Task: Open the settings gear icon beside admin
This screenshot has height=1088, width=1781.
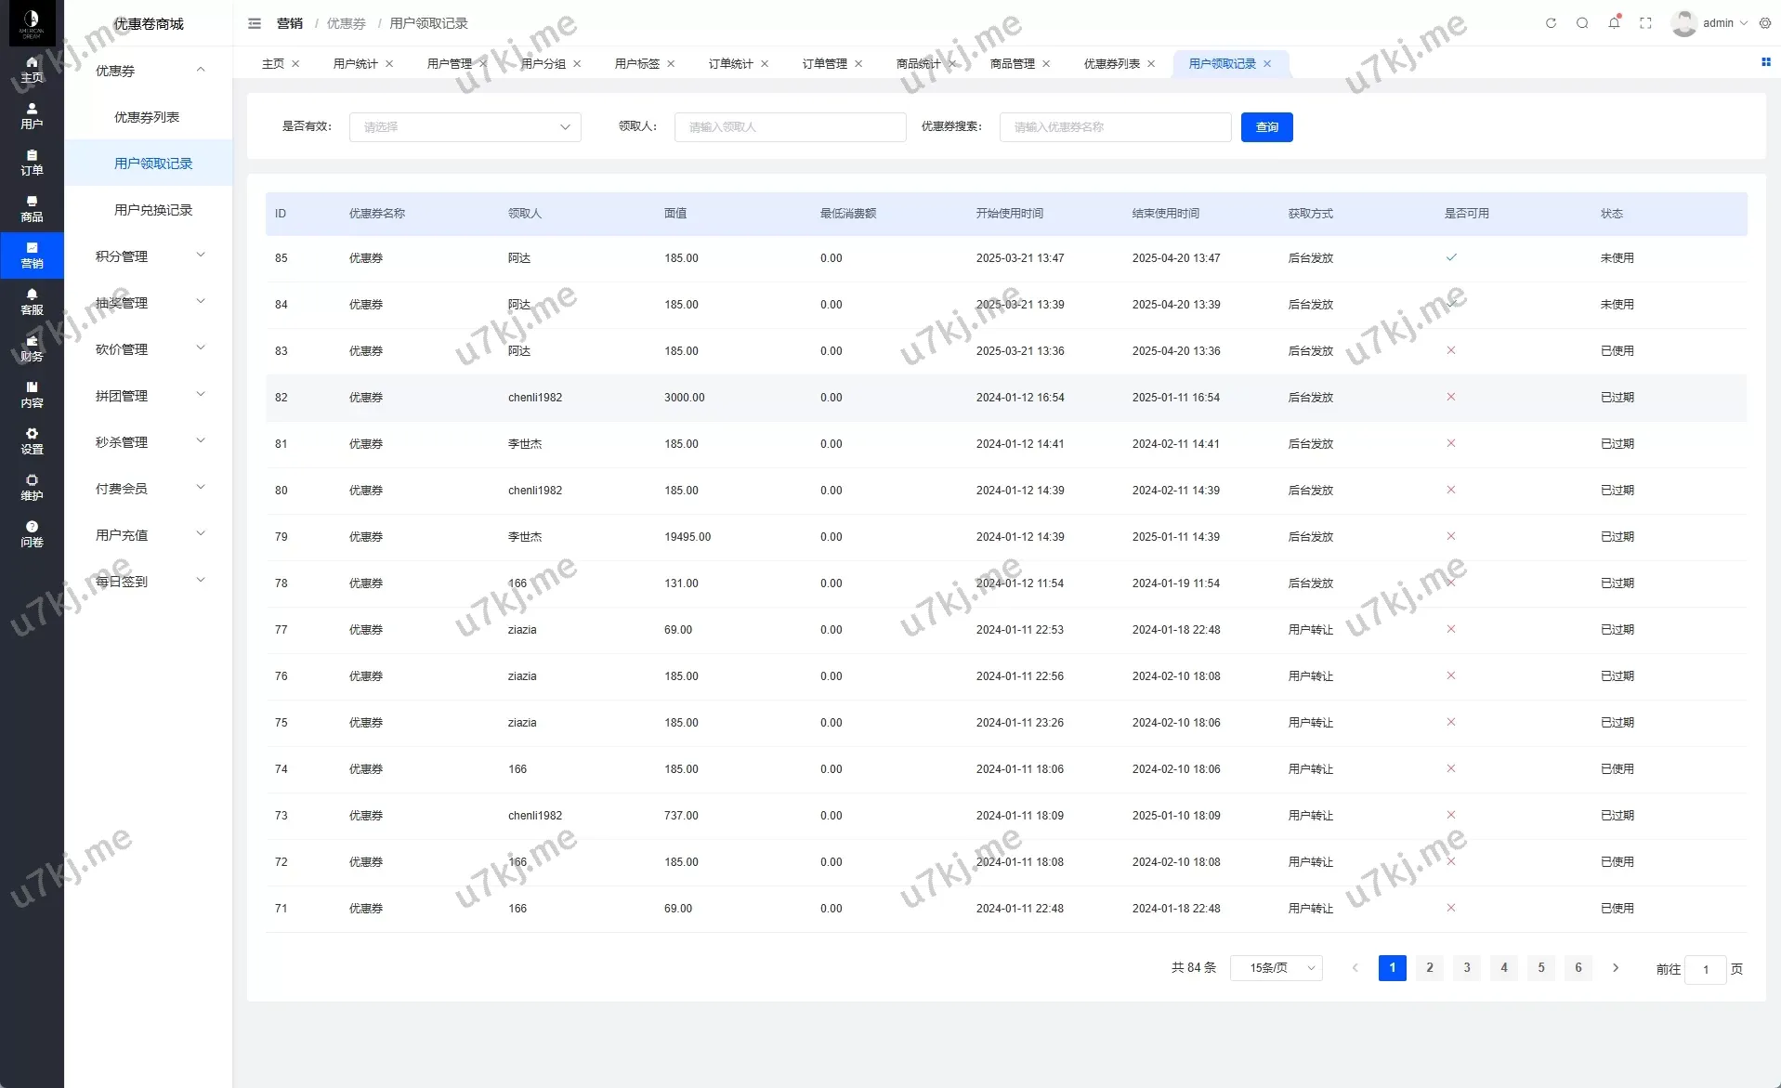Action: [1765, 23]
